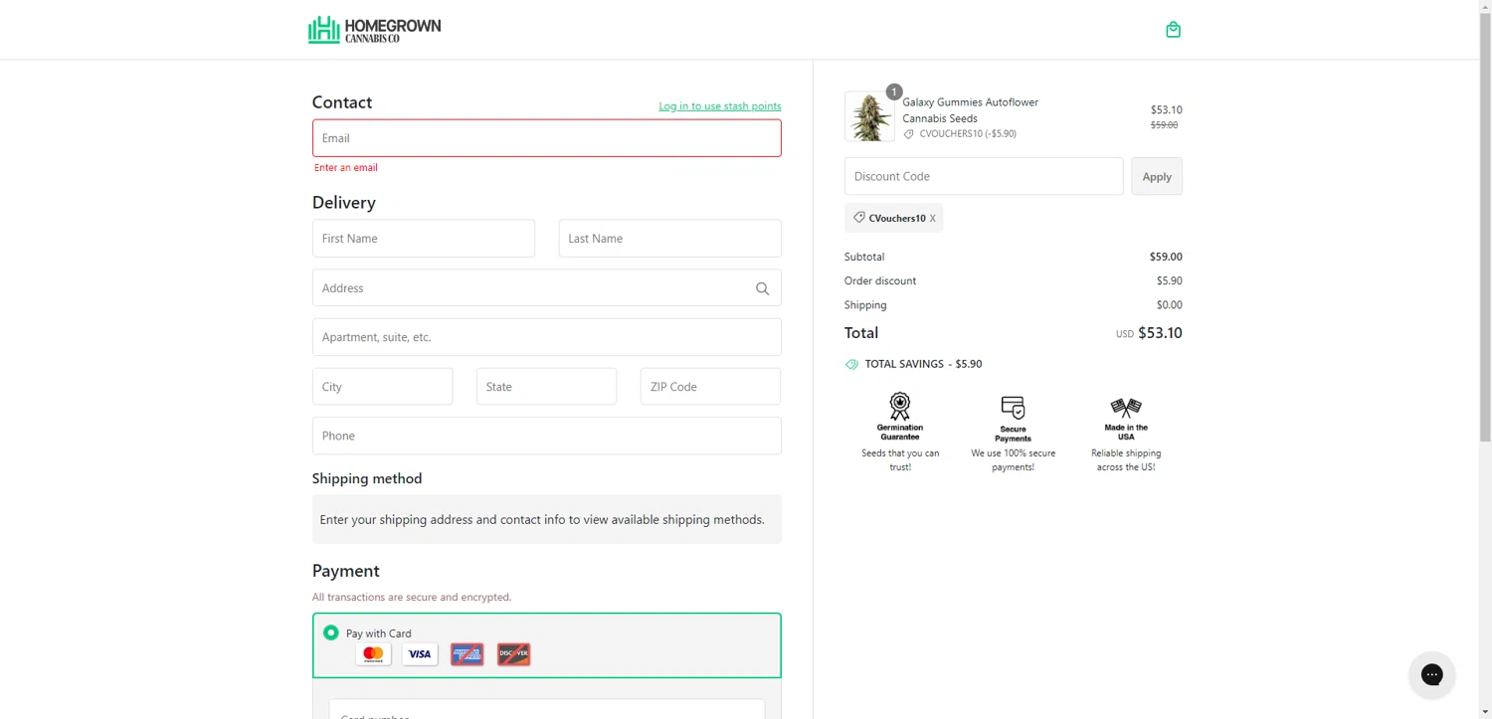Click the shipping method info message
This screenshot has width=1492, height=719.
point(547,519)
